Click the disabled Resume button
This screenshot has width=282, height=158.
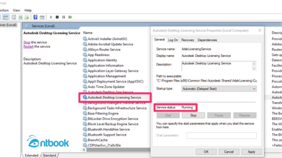click(x=245, y=116)
